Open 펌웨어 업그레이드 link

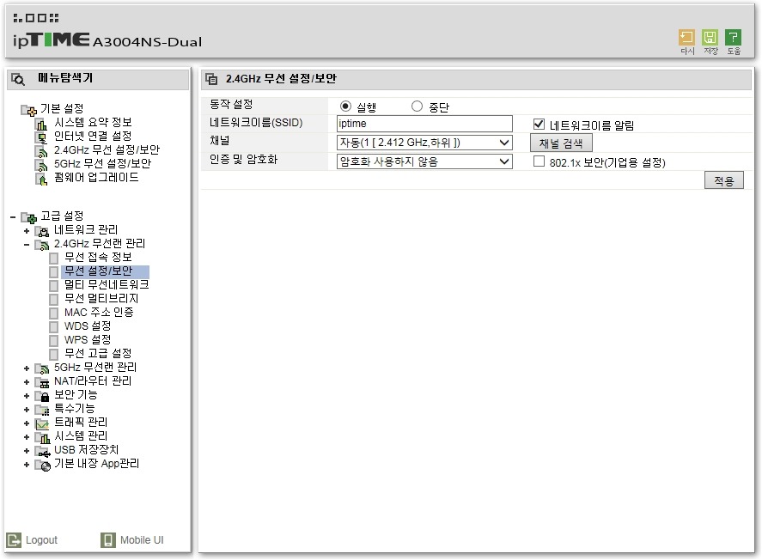pos(96,177)
